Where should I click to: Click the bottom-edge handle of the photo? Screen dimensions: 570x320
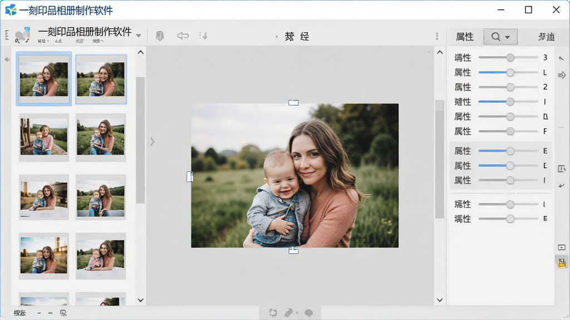pyautogui.click(x=293, y=251)
